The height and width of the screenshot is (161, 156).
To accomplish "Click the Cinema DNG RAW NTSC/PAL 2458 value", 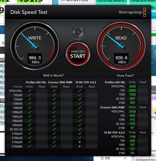I will (132, 111).
